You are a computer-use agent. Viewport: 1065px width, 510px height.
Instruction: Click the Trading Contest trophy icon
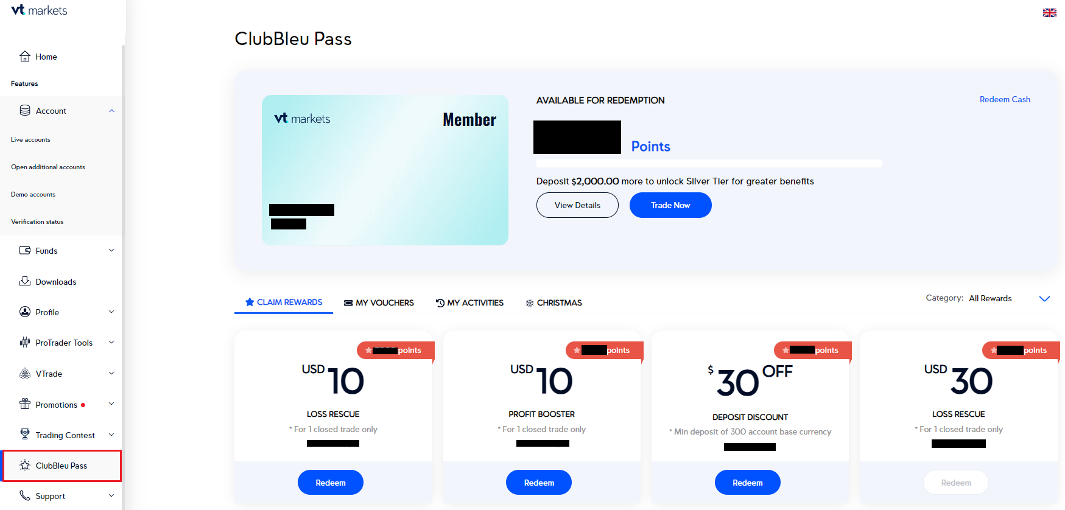(x=25, y=435)
